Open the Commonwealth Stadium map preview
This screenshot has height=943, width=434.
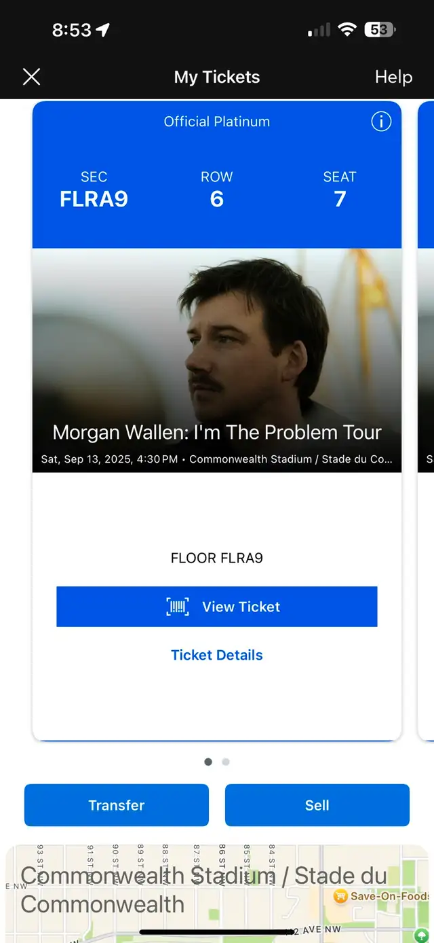(x=217, y=893)
